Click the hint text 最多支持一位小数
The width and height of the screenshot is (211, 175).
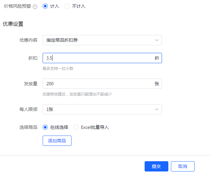[58, 69]
